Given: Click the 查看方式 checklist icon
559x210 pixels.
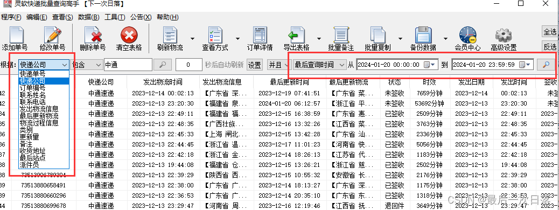Looking at the screenshot, I should click(x=215, y=35).
